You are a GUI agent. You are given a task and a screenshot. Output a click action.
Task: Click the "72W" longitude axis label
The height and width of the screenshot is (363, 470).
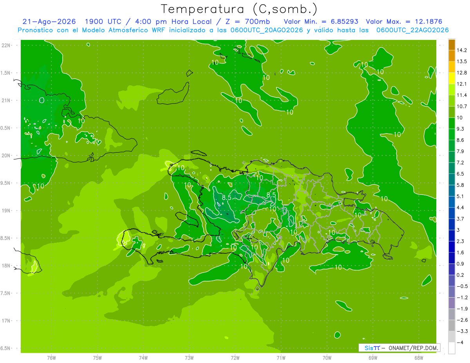(235, 358)
